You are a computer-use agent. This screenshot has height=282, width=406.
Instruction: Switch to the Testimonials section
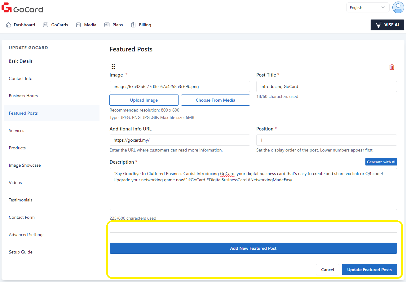[x=20, y=200]
